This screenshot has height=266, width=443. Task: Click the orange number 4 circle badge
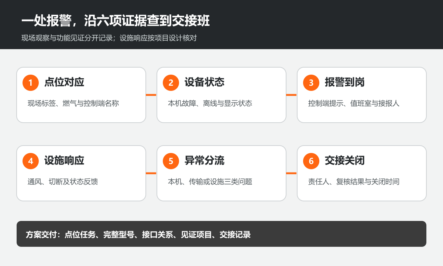pos(31,161)
